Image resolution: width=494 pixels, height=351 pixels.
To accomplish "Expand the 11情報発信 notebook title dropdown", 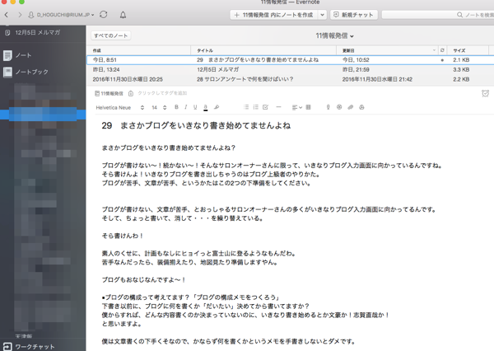I will pyautogui.click(x=335, y=36).
